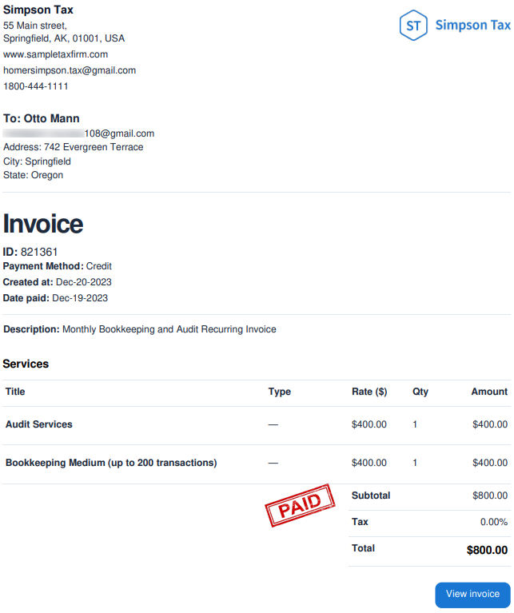This screenshot has height=613, width=514.
Task: Click the recipient's partially redacted Gmail address
Action: (79, 133)
